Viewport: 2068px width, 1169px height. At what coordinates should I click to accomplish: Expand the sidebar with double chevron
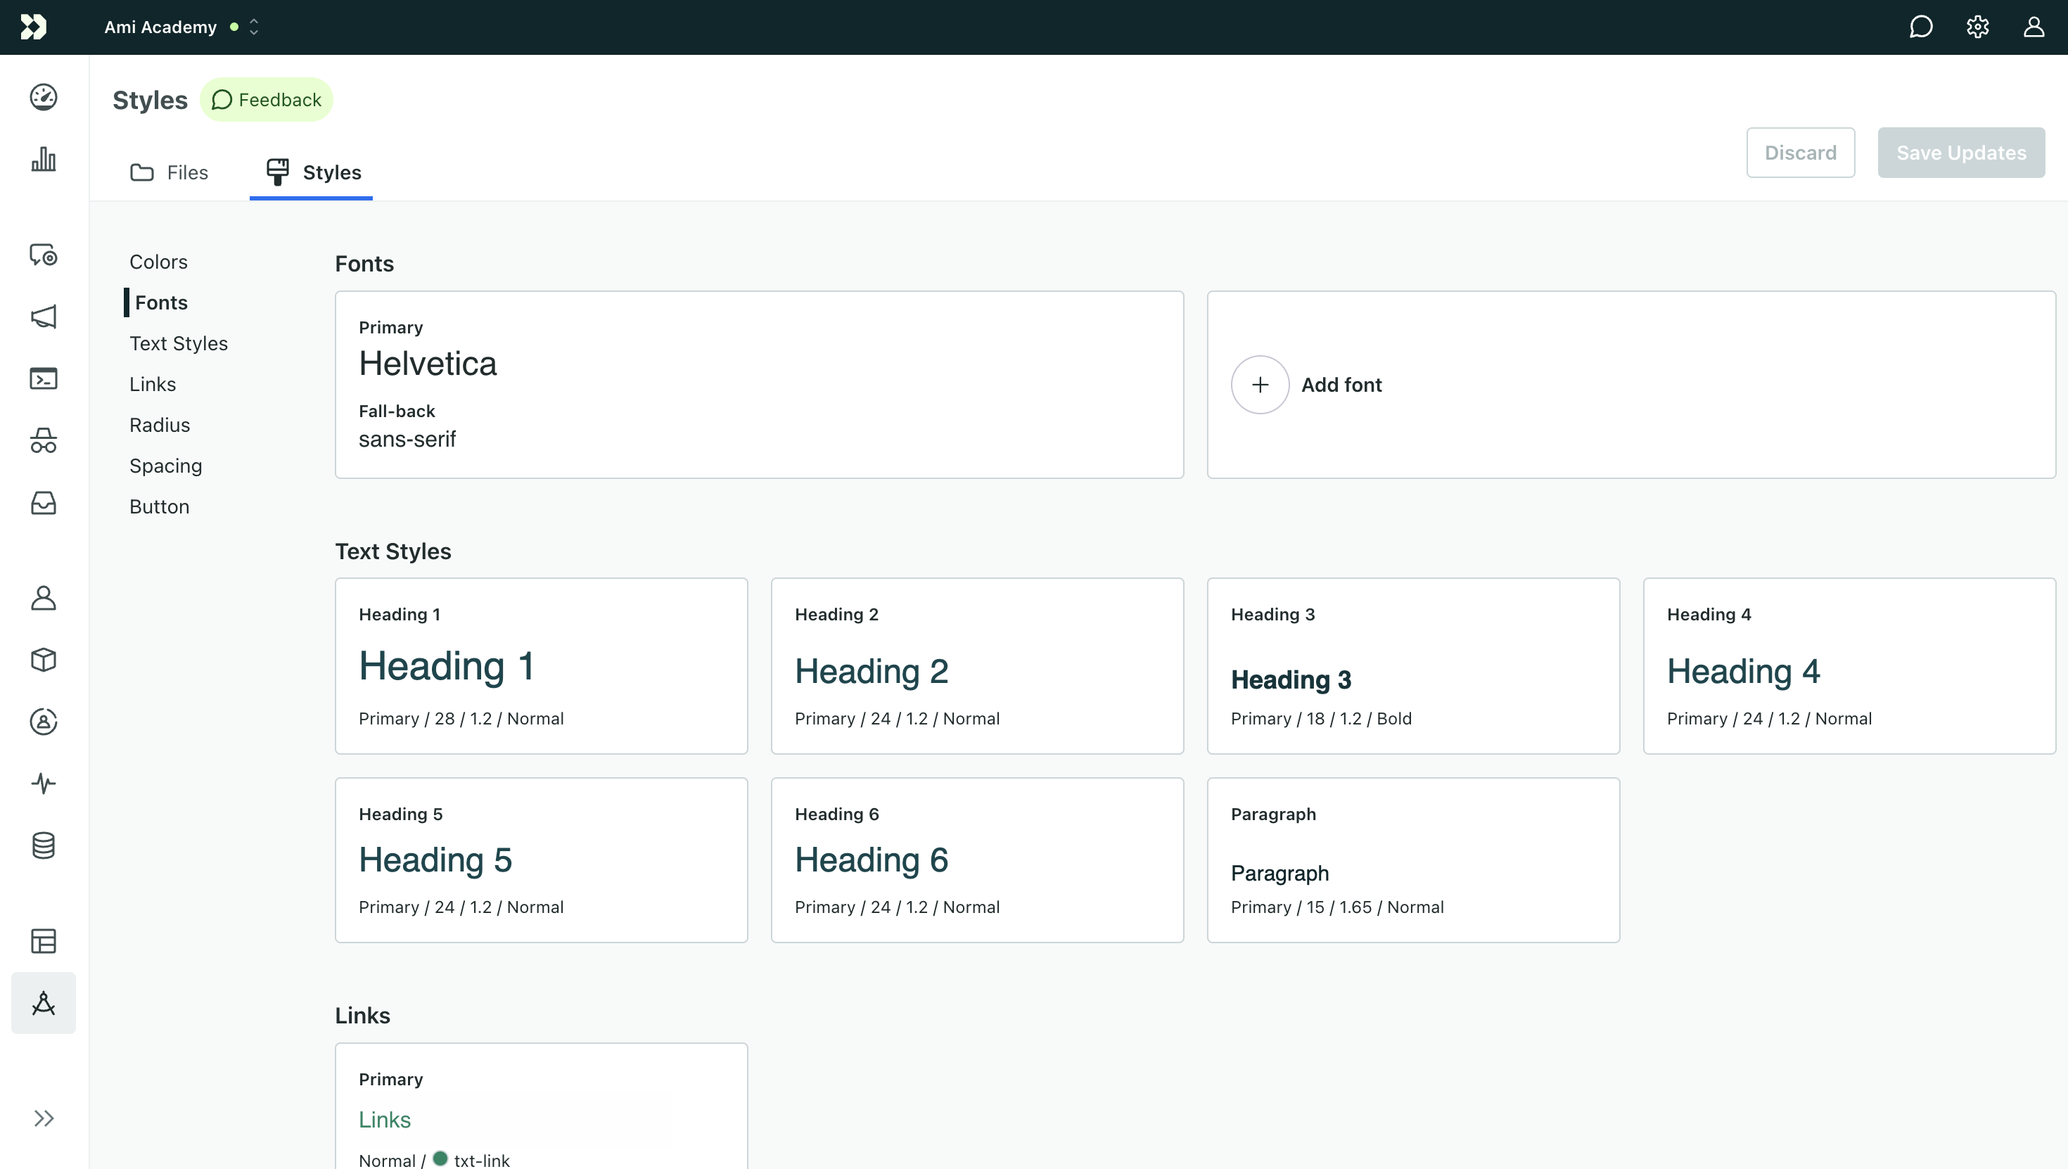coord(44,1118)
